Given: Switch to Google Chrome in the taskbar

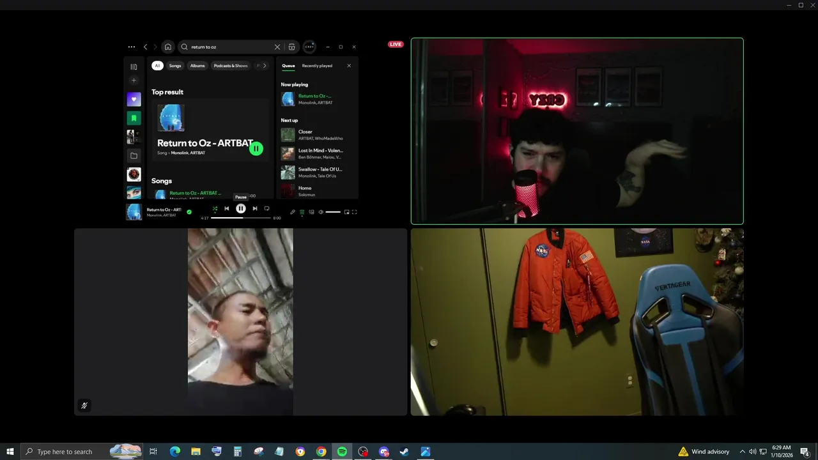Looking at the screenshot, I should [x=321, y=452].
